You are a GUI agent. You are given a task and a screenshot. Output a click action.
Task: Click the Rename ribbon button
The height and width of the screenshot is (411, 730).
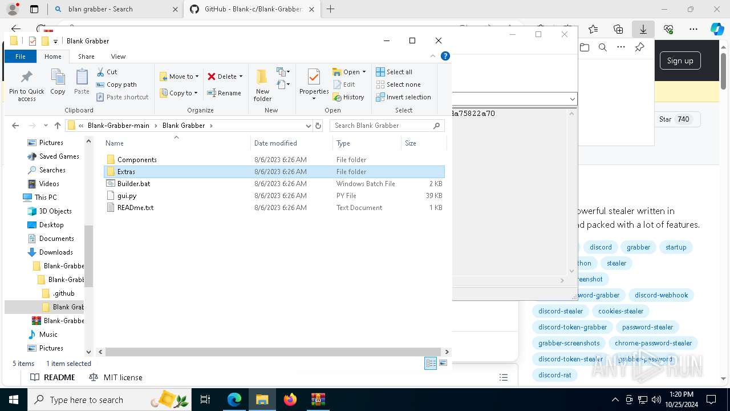(x=224, y=93)
